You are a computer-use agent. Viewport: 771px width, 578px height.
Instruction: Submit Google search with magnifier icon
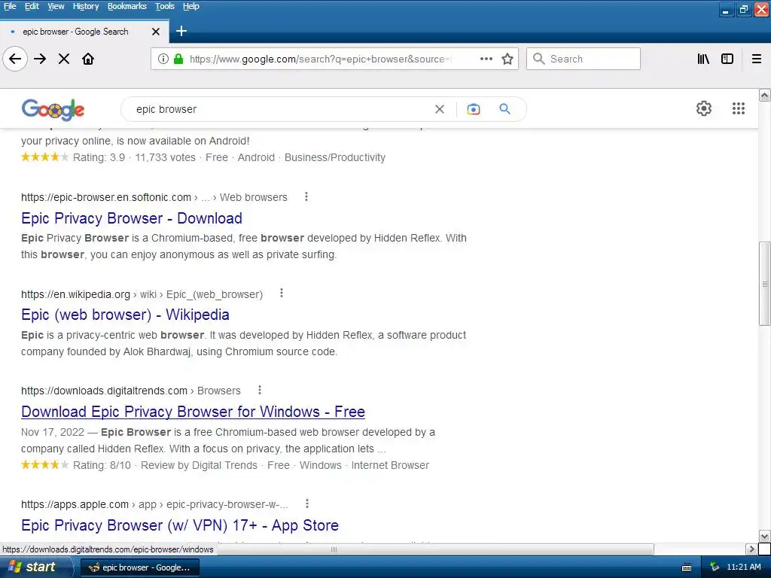tap(505, 108)
